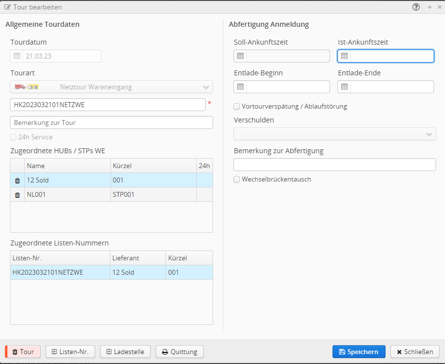Open calendar picker for Soll-Ankunftszeit

click(240, 56)
